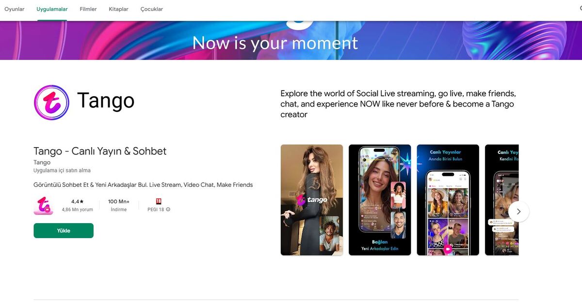The width and height of the screenshot is (582, 304).
Task: Click the 4,4 star rating
Action: 77,201
